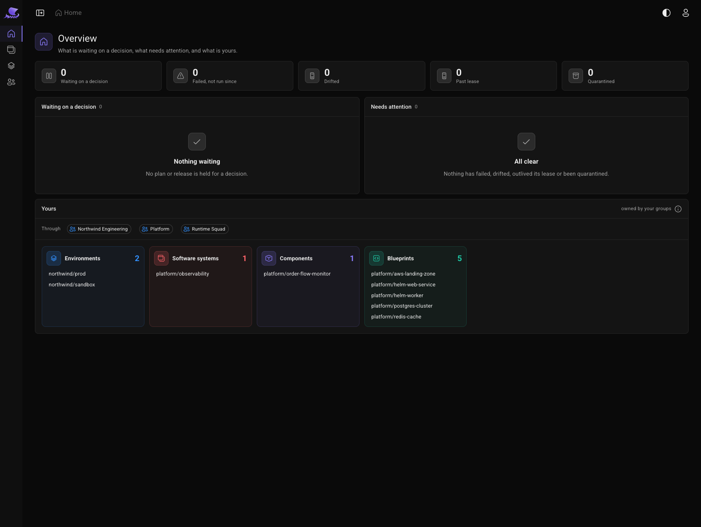Image resolution: width=701 pixels, height=527 pixels.
Task: Click the Home breadcrumb link
Action: pyautogui.click(x=69, y=13)
